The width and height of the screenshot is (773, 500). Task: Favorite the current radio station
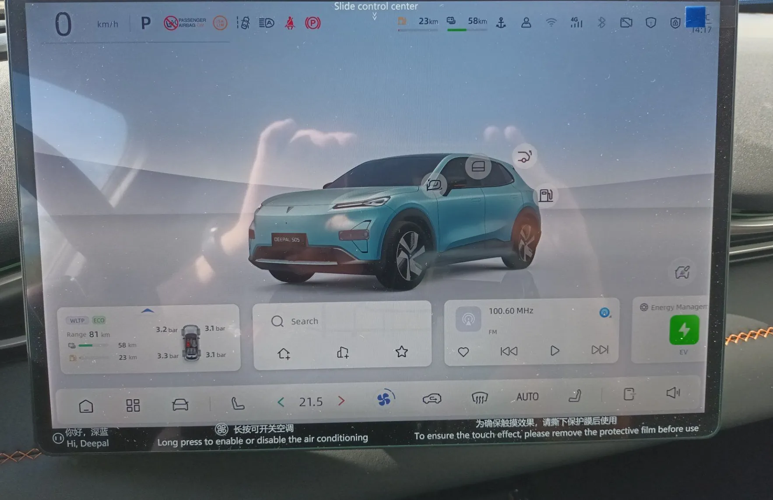click(x=464, y=352)
